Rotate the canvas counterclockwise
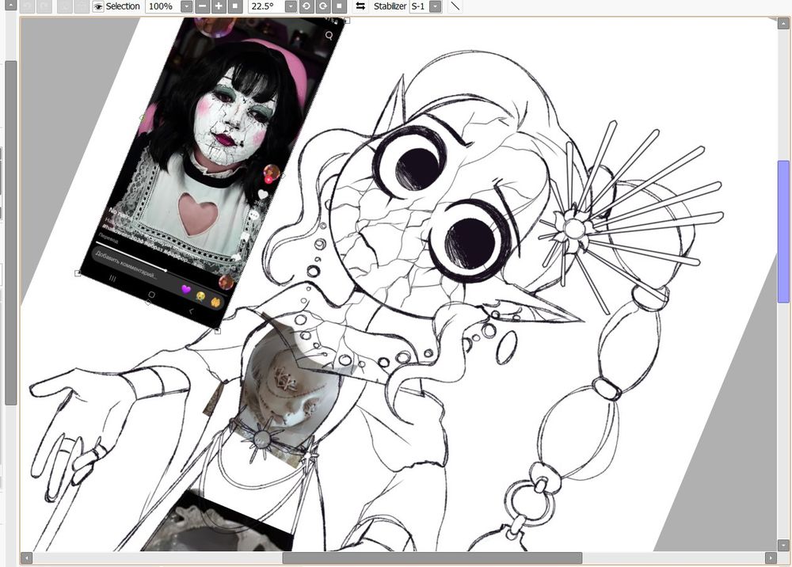The image size is (792, 567). point(306,6)
